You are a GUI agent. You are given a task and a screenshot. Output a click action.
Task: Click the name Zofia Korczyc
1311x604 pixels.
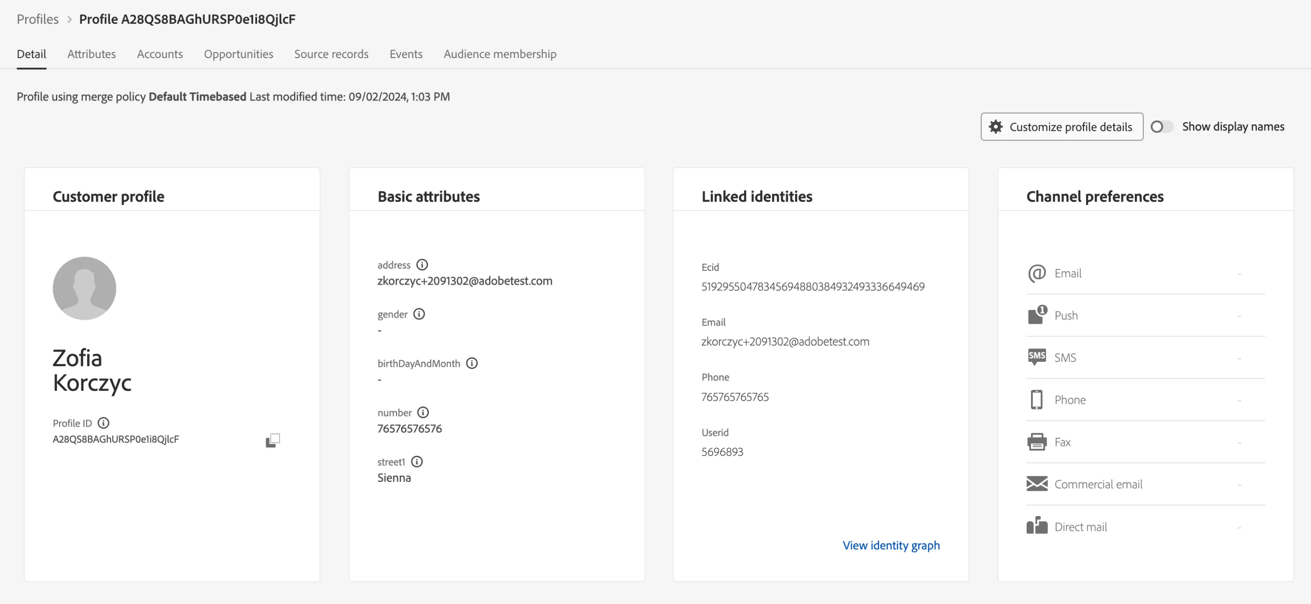[92, 370]
